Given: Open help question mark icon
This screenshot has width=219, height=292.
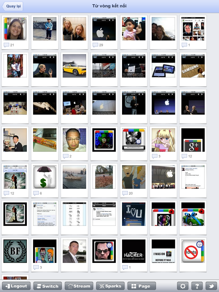Looking at the screenshot, I should coord(197,286).
